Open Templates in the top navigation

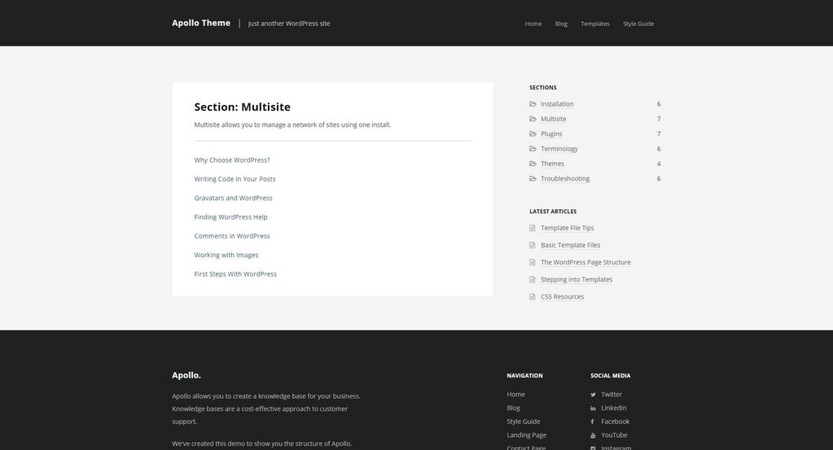click(595, 24)
